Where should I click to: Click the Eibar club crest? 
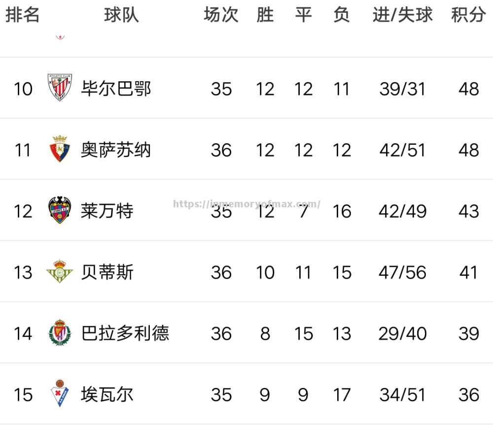[59, 394]
